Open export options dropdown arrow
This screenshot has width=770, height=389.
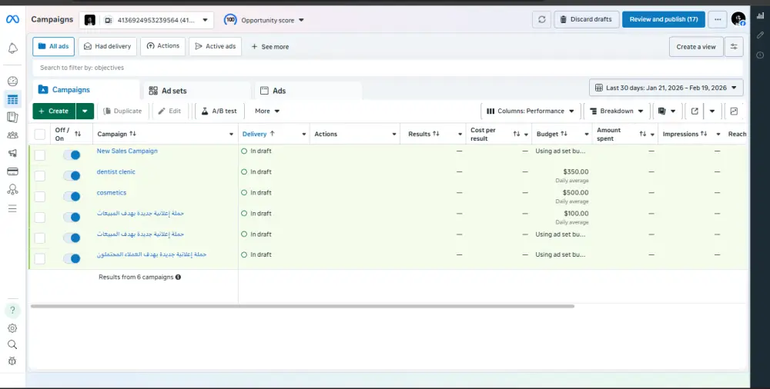[x=712, y=111]
